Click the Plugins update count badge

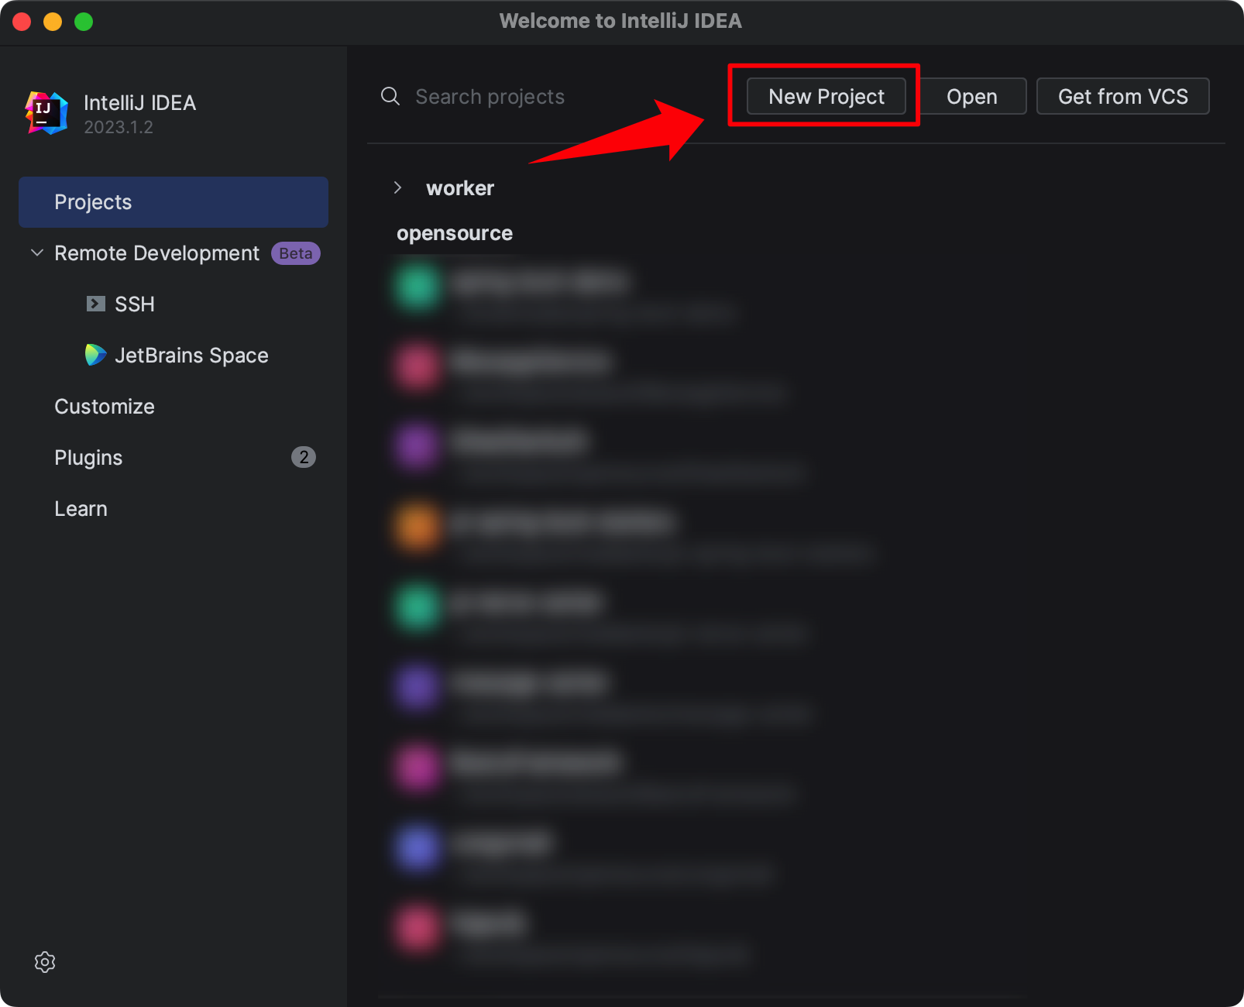pyautogui.click(x=304, y=457)
